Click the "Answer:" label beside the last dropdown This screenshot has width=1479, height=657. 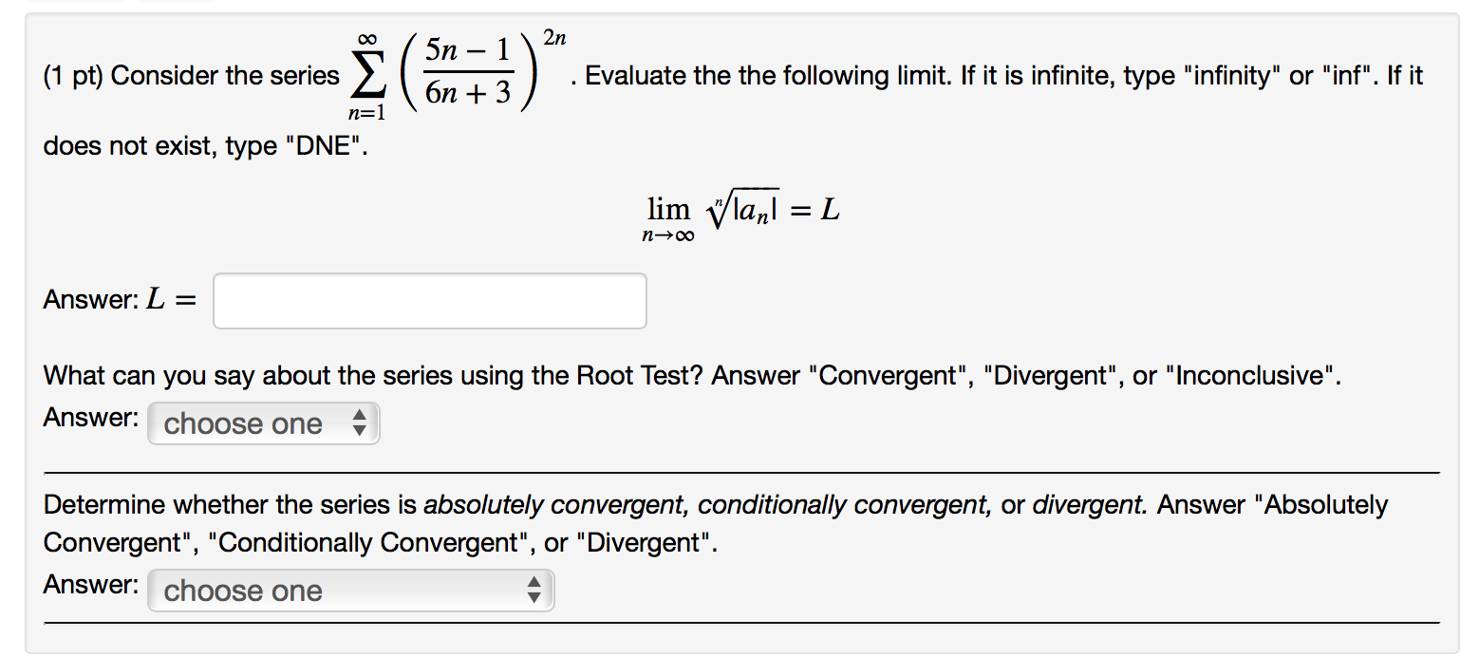click(91, 585)
